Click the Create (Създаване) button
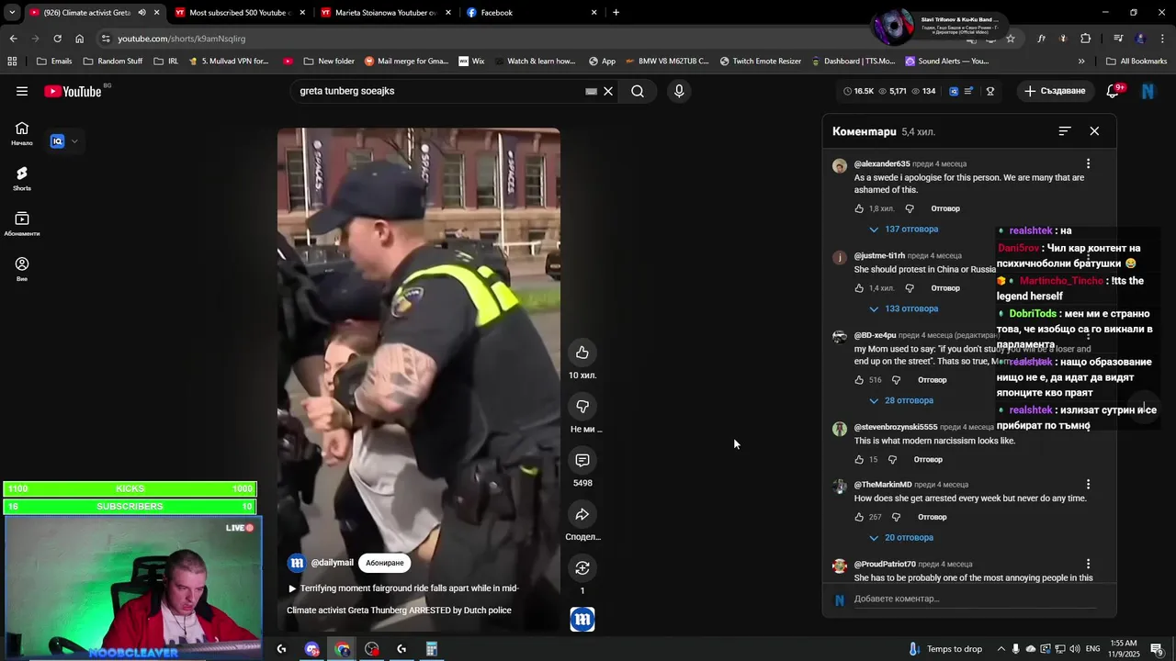 point(1055,91)
